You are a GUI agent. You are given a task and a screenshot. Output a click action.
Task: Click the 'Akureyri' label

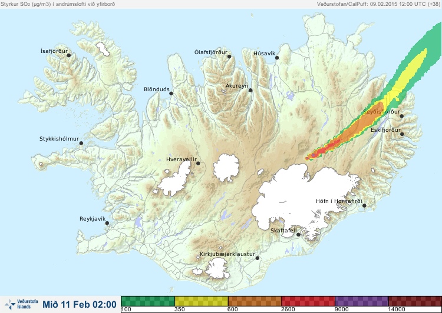point(237,86)
